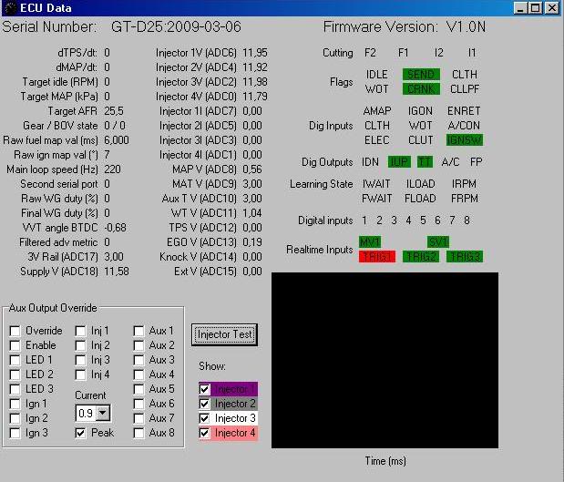The height and width of the screenshot is (482, 564).
Task: Tick the Inj 2 checkbox
Action: click(80, 345)
